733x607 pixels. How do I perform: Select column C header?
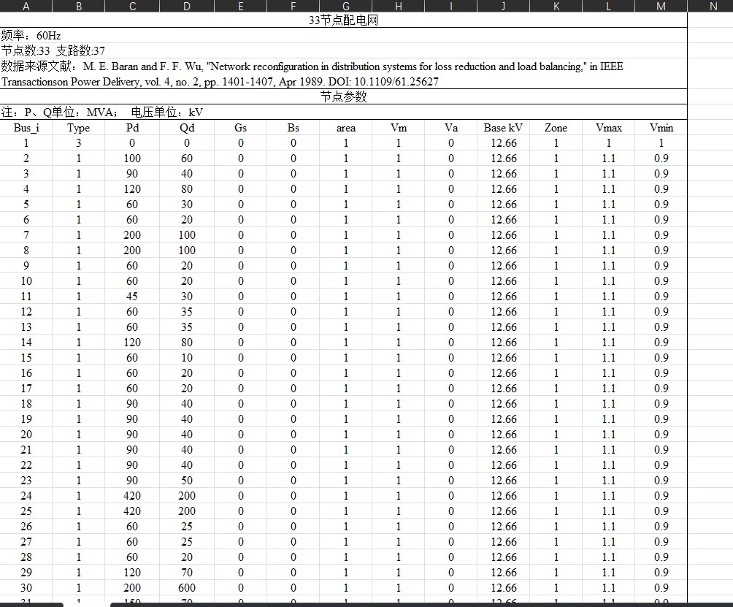click(x=132, y=6)
